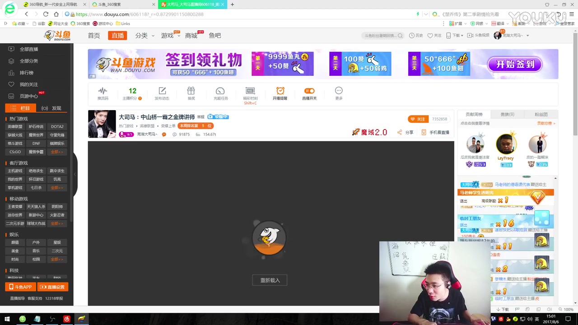Go to 首页 home in navigation
This screenshot has height=325, width=578.
[x=94, y=36]
